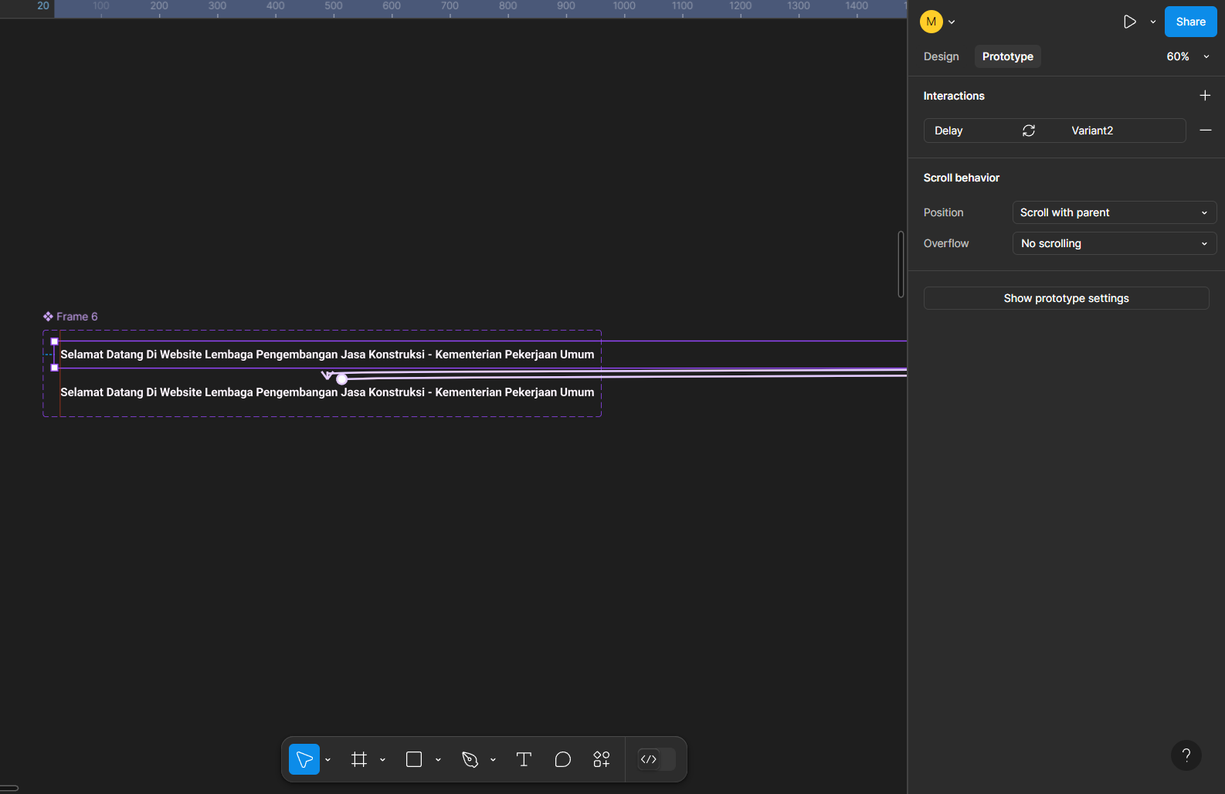Open the Move tool options arrow
The image size is (1225, 794).
[327, 760]
